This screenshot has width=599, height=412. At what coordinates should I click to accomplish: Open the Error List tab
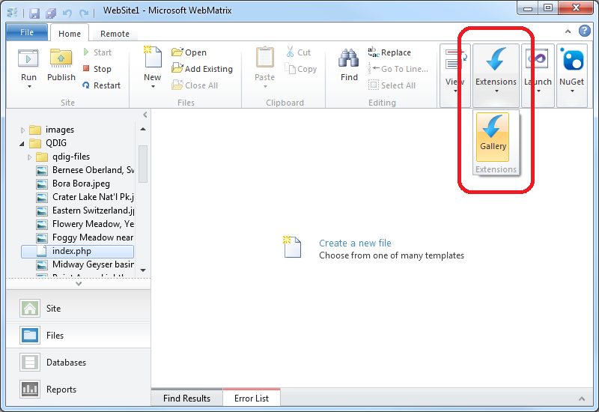[x=252, y=399]
